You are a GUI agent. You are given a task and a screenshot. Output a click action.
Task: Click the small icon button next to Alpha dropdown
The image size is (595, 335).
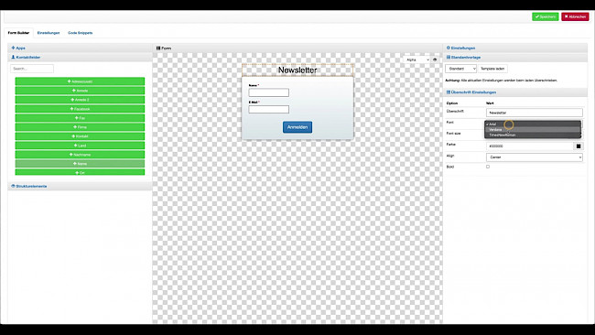click(x=435, y=59)
